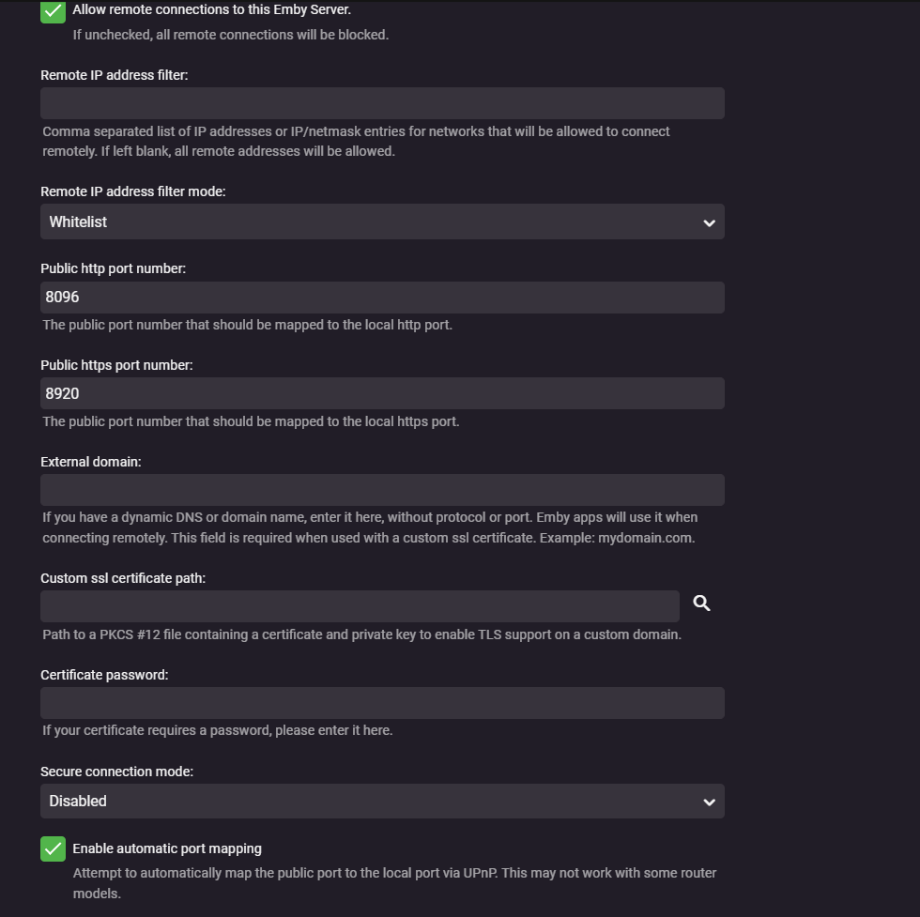
Task: Click the 'Secure connection mode:' label
Action: 116,772
